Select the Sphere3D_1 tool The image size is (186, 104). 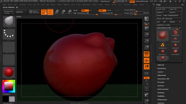[x=162, y=52]
